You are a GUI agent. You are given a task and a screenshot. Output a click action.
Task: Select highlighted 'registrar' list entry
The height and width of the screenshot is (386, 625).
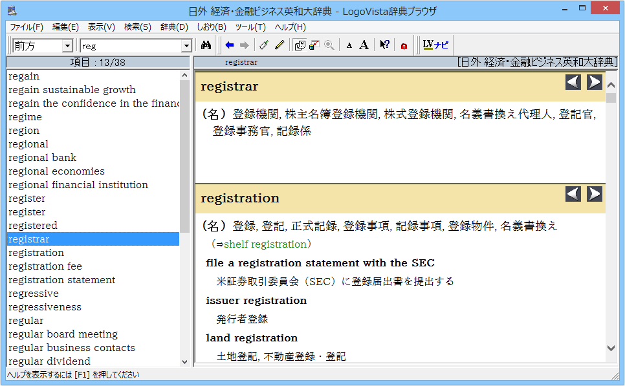(93, 239)
